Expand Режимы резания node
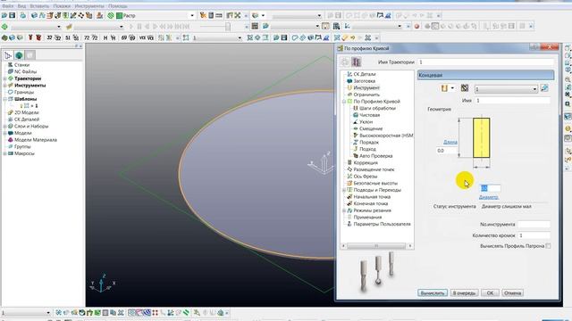572x321 pixels. coord(344,210)
